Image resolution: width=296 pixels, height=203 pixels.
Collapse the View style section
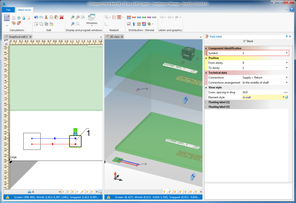click(x=206, y=88)
